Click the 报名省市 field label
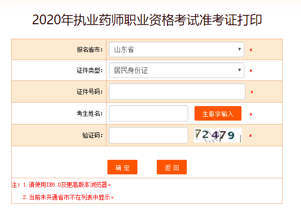The height and width of the screenshot is (217, 301). tap(90, 49)
